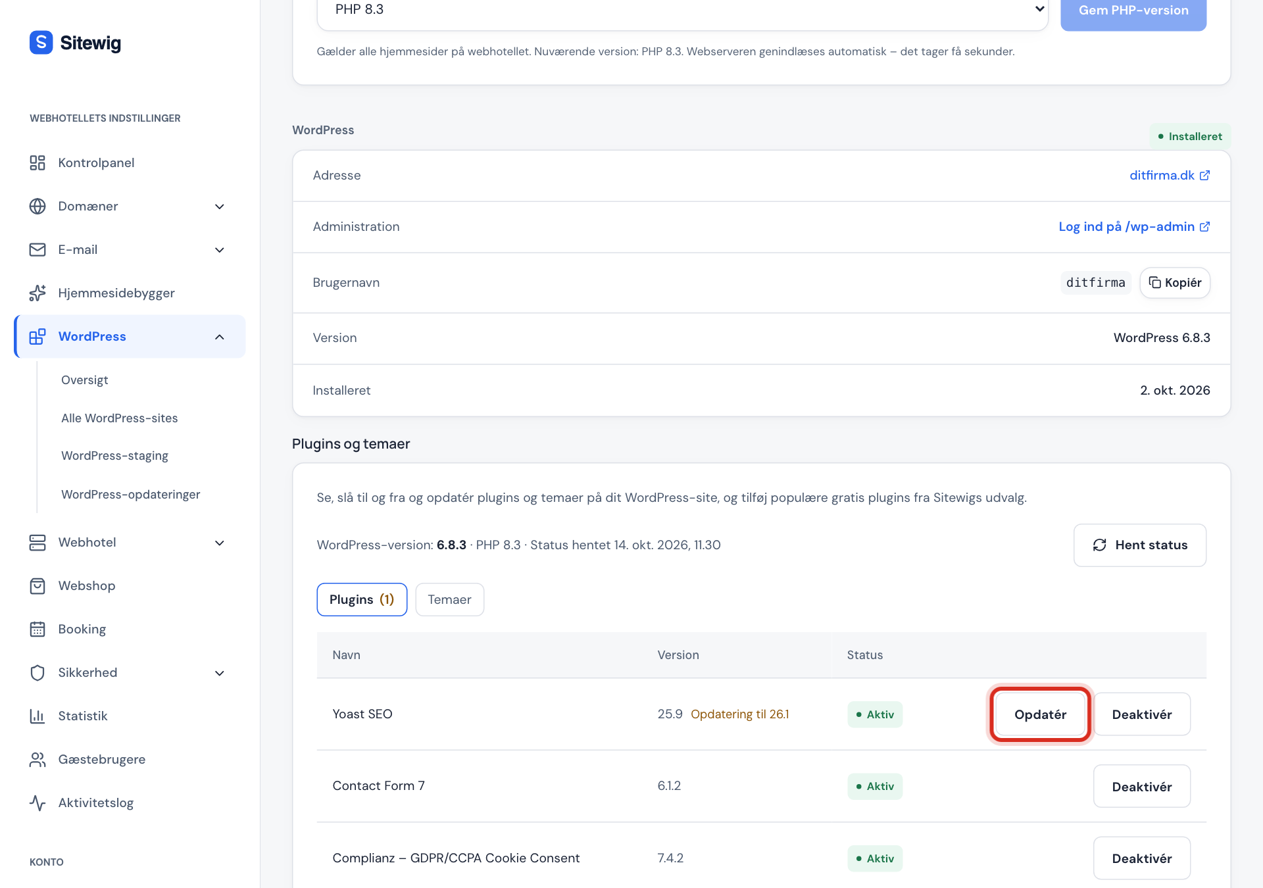
Task: Copy the username with Kopiér button
Action: pyautogui.click(x=1175, y=282)
